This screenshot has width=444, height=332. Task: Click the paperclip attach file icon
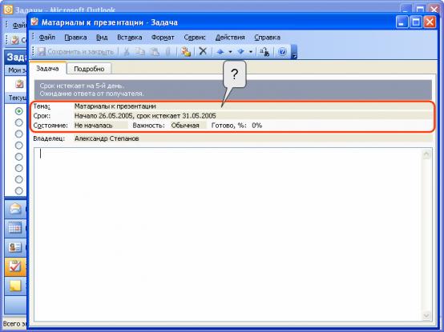pyautogui.click(x=168, y=51)
